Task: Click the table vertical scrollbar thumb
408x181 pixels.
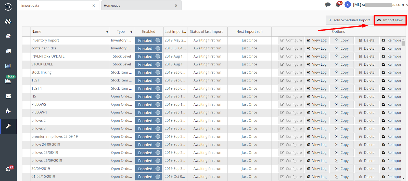Action: coord(403,43)
